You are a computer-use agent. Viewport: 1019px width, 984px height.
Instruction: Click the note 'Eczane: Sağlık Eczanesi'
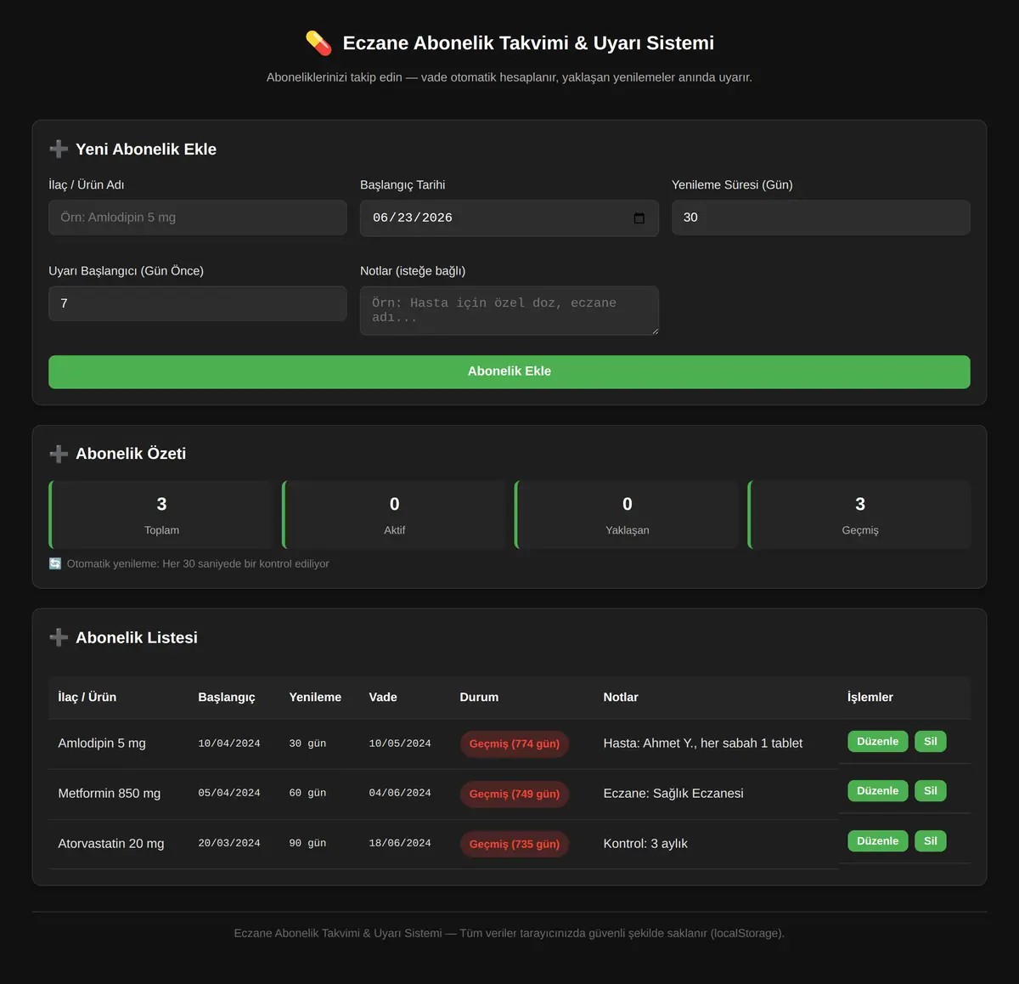(673, 794)
